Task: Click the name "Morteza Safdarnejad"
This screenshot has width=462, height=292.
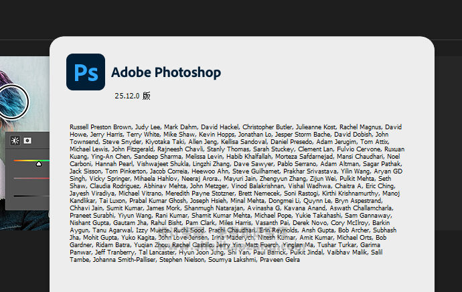Action: point(304,157)
